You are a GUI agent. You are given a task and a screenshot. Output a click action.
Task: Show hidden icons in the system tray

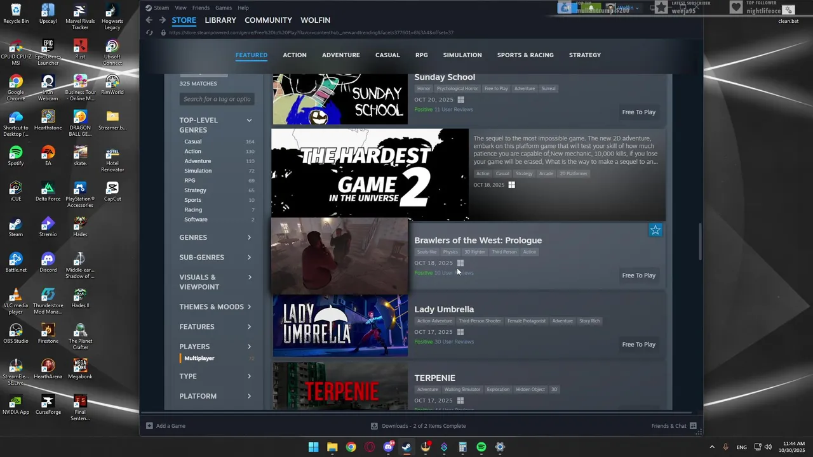[711, 447]
